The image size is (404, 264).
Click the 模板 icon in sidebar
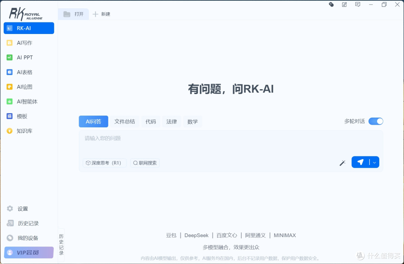(x=9, y=116)
